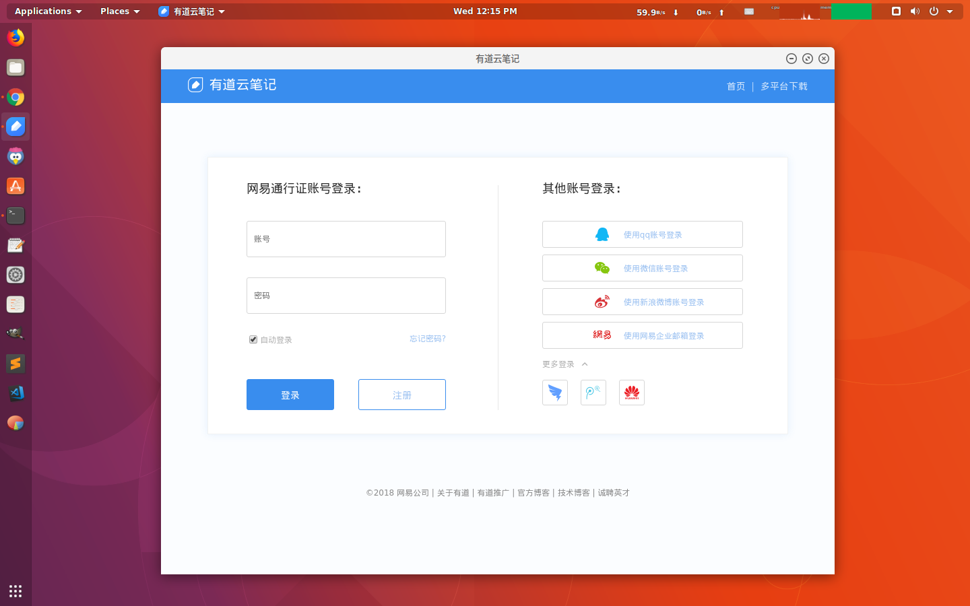Click the 注册 button
This screenshot has height=606, width=970.
tap(402, 395)
